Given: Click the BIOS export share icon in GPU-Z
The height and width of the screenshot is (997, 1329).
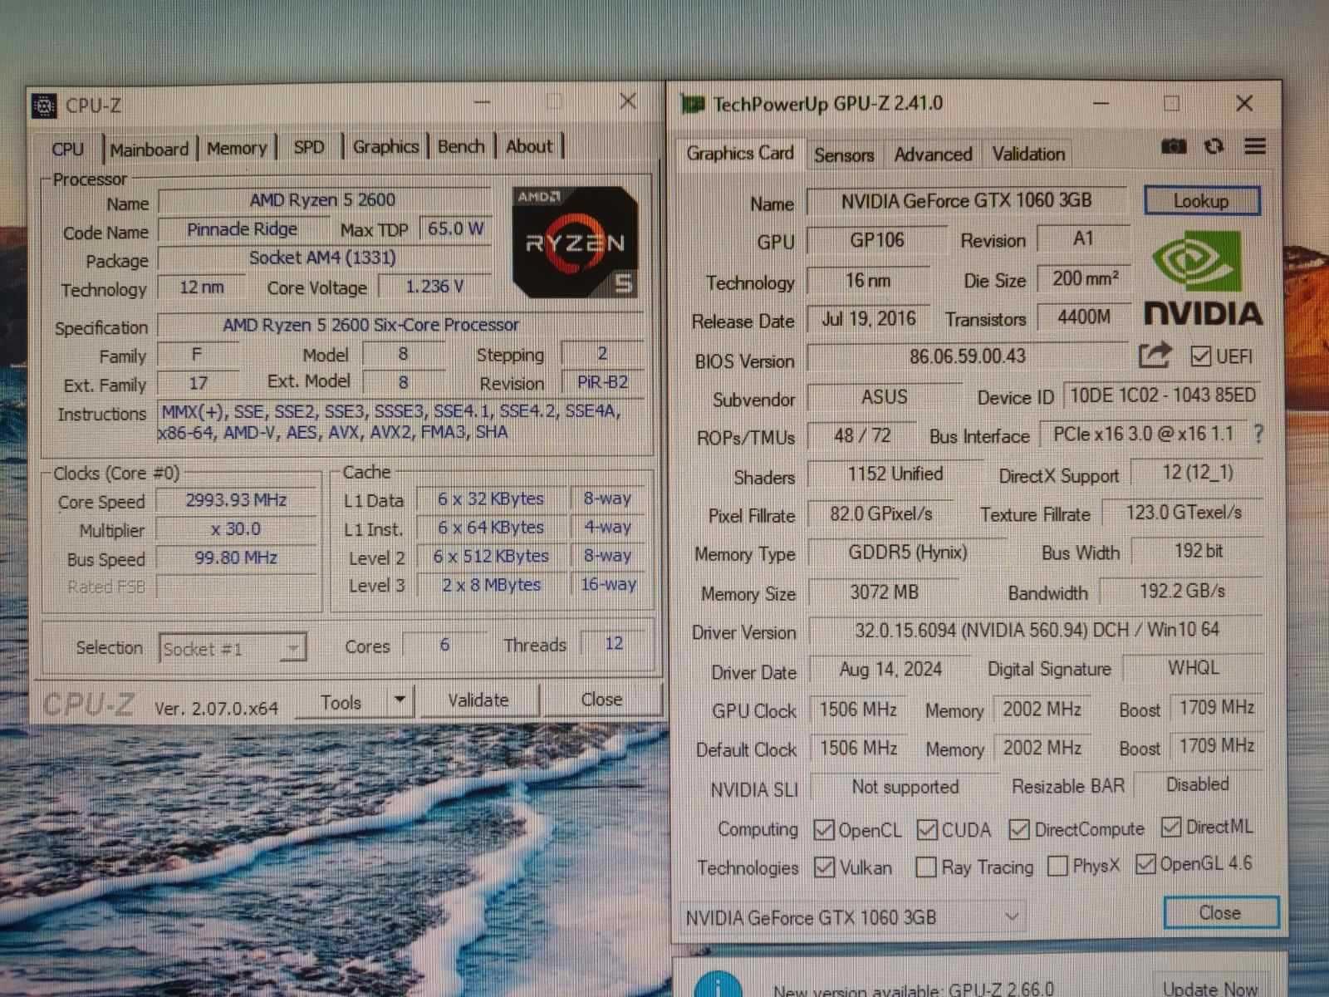Looking at the screenshot, I should (x=1154, y=356).
